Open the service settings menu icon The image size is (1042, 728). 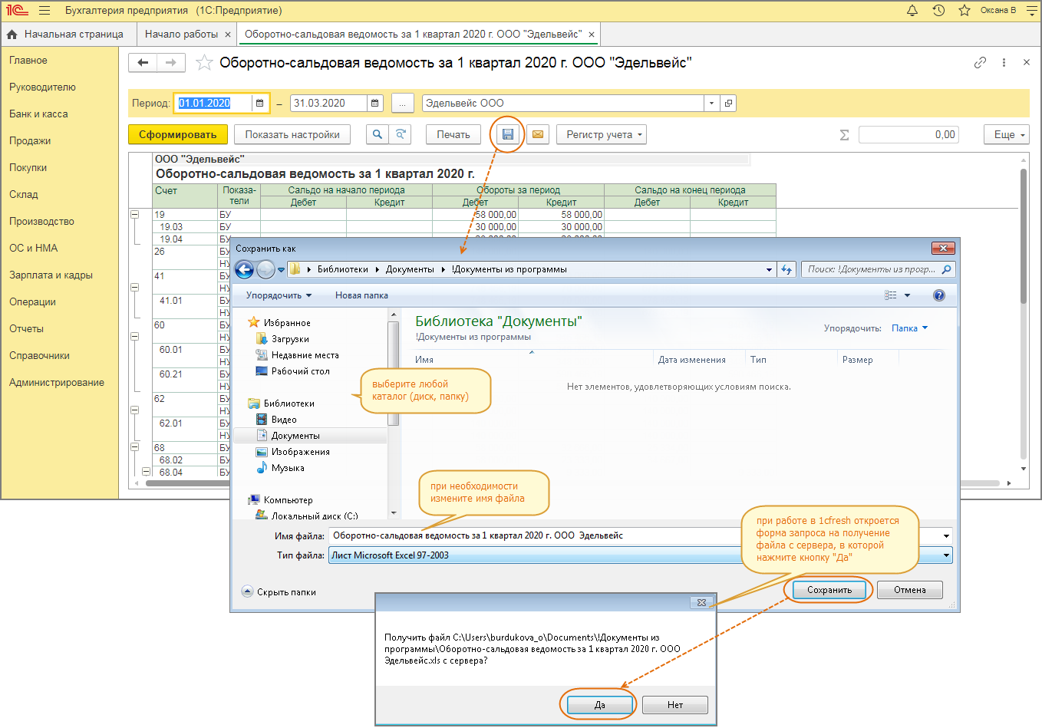[x=1031, y=11]
